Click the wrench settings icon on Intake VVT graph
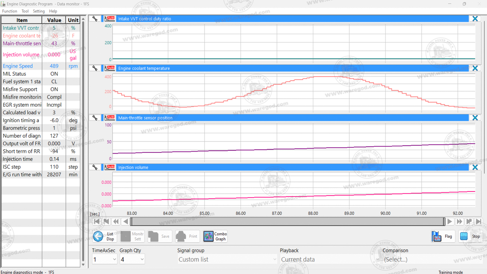Viewport: 487px width, 274px height. (94, 19)
